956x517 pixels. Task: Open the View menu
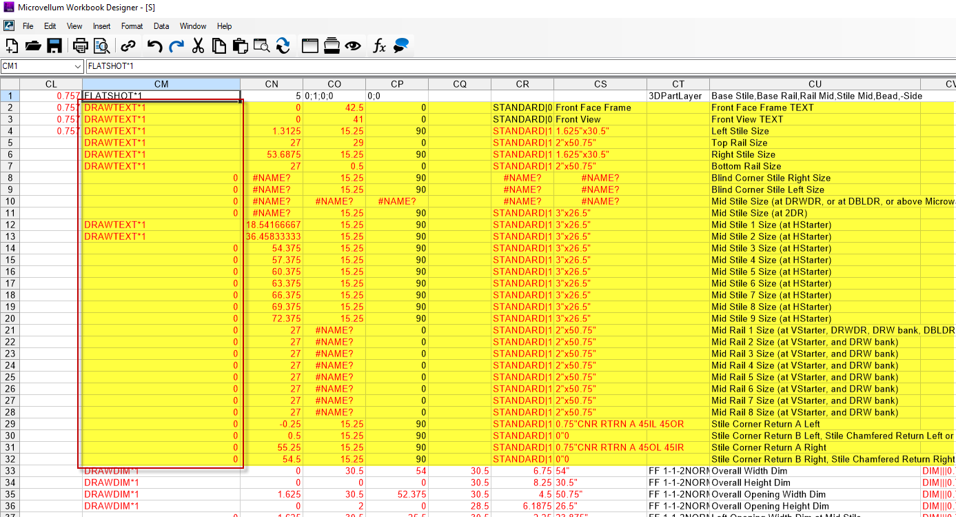coord(74,26)
